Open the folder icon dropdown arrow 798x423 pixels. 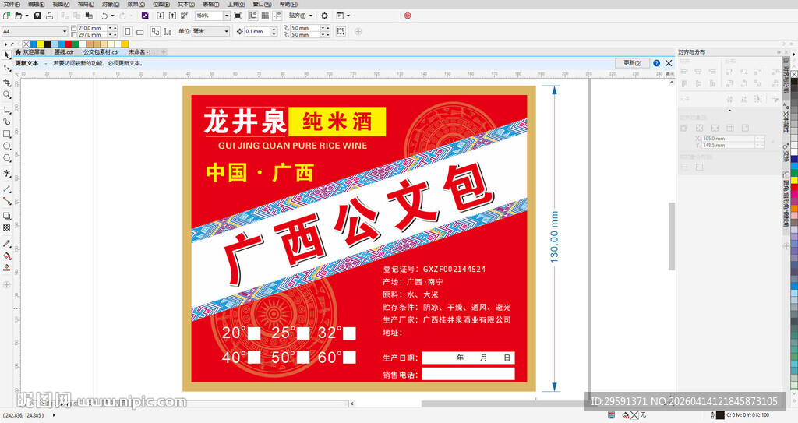pos(27,16)
